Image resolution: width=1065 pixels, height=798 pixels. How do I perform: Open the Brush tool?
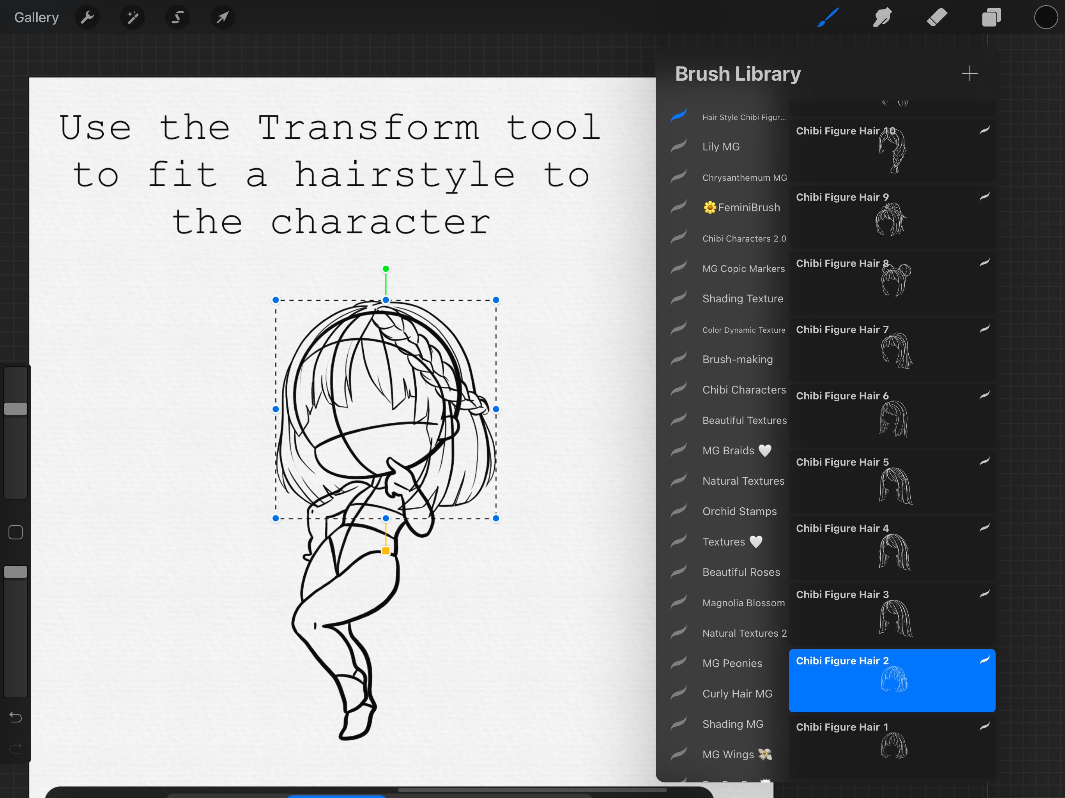pyautogui.click(x=827, y=17)
